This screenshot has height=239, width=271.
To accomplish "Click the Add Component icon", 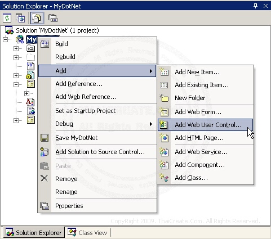I will pos(164,165).
